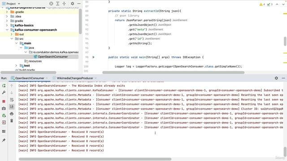The image size is (287, 161).
Task: Click the Rerun OpenSearchConsumer icon
Action: [4, 85]
